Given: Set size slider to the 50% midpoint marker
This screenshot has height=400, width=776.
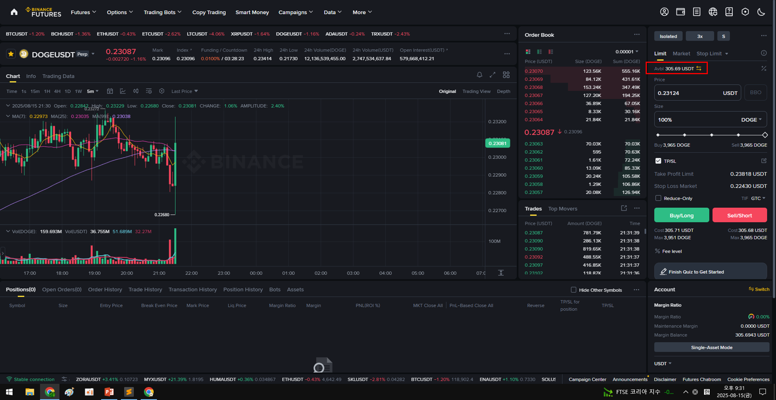Looking at the screenshot, I should pos(711,135).
